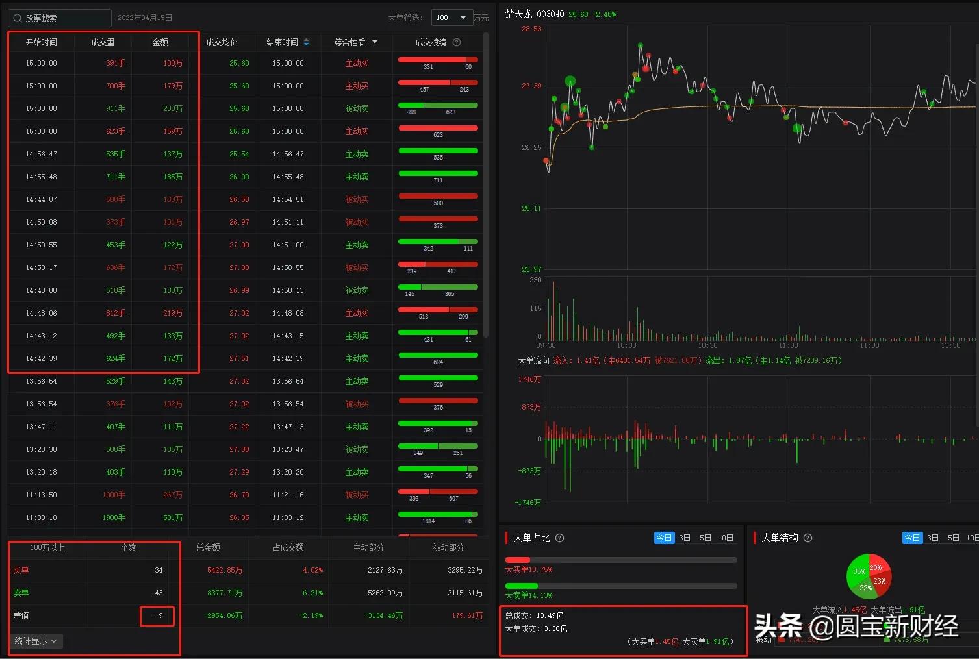Image resolution: width=979 pixels, height=659 pixels.
Task: Click the 大单成交: 3.36亿 text
Action: (x=536, y=628)
